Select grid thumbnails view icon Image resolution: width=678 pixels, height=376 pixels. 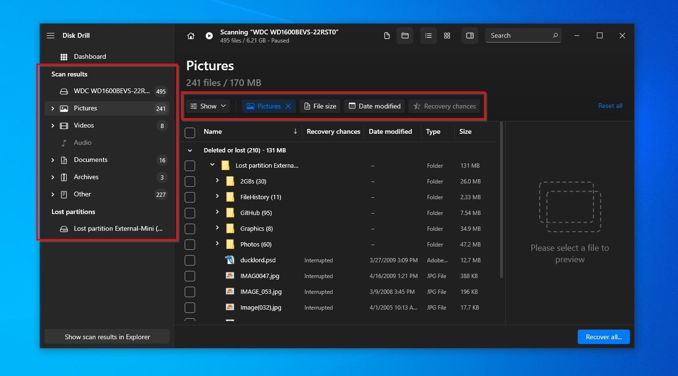coord(447,36)
